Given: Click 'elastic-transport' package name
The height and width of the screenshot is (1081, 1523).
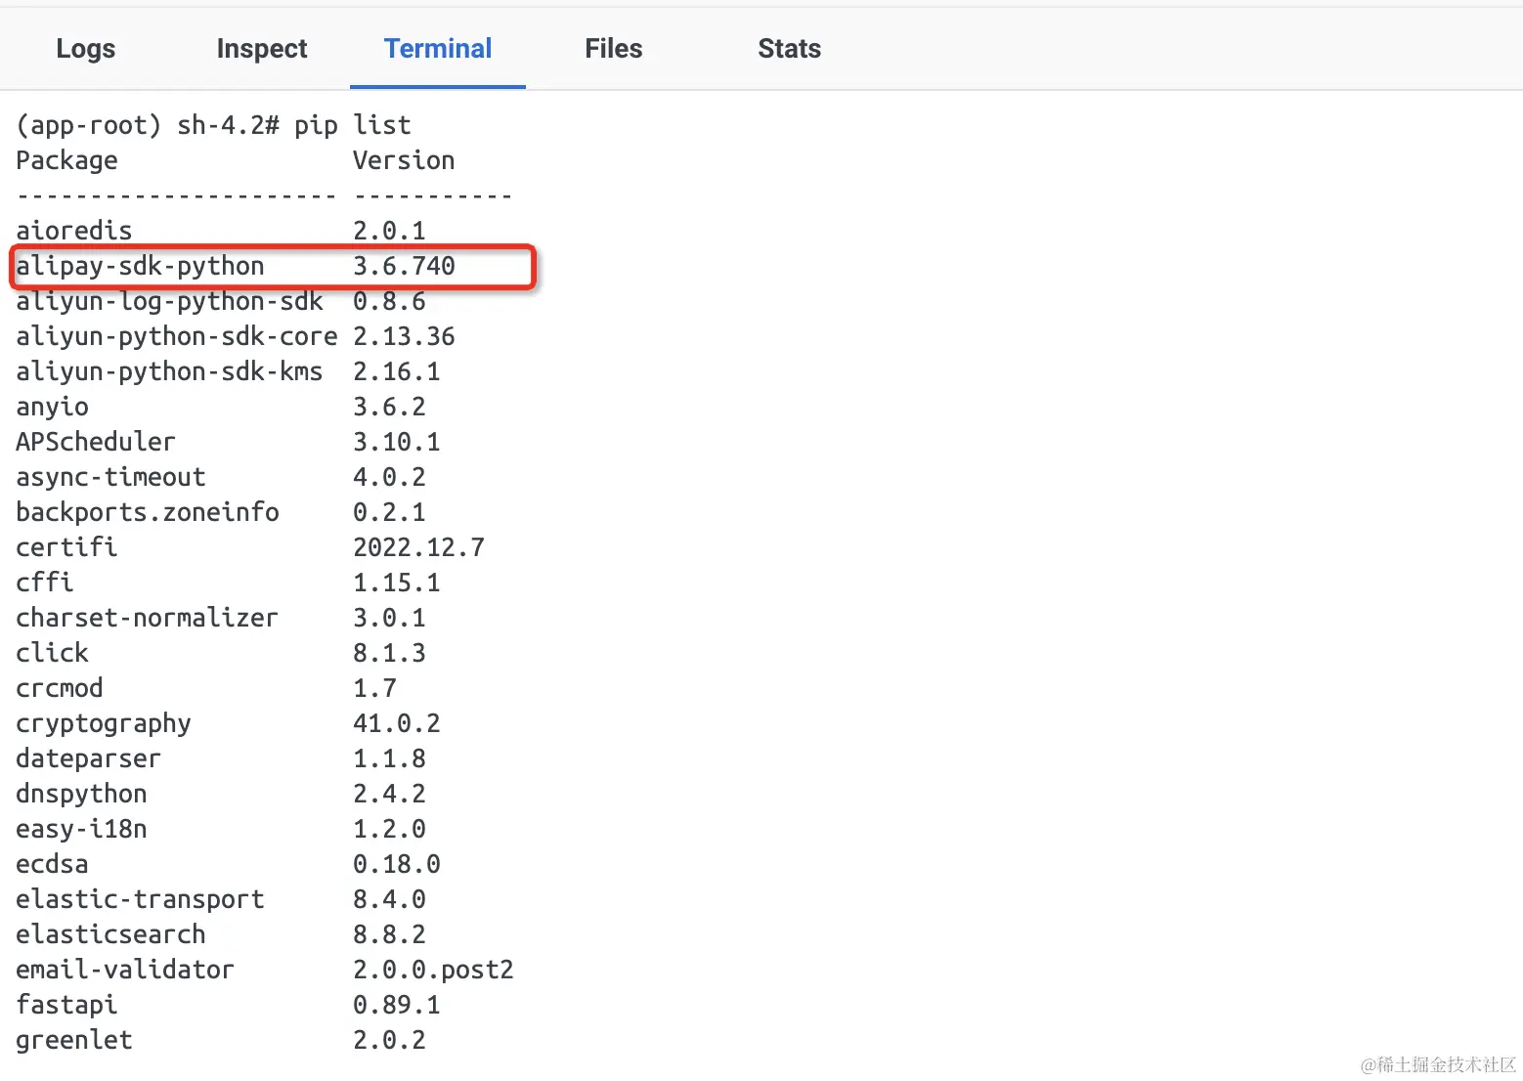Looking at the screenshot, I should (x=140, y=899).
